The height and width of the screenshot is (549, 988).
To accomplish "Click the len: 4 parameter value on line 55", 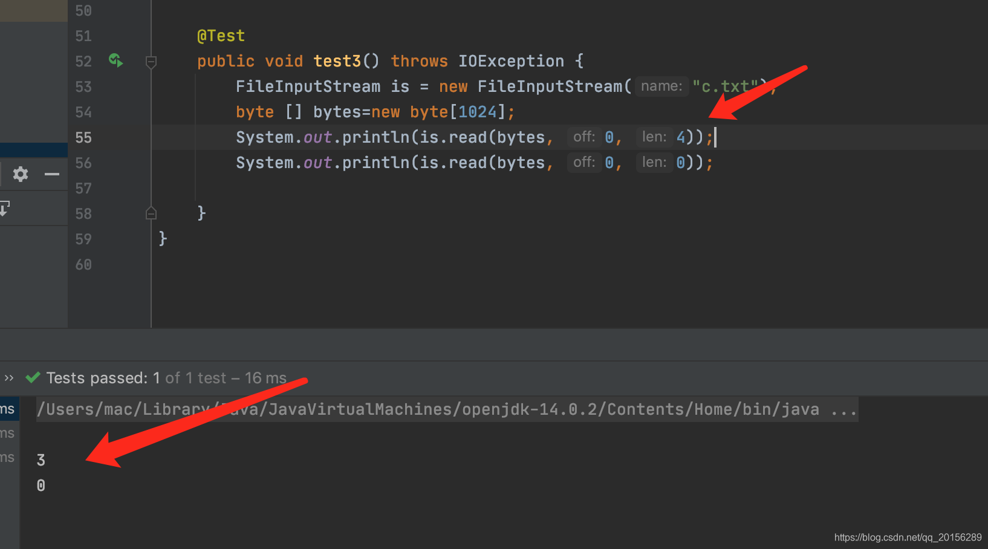I will tap(680, 137).
